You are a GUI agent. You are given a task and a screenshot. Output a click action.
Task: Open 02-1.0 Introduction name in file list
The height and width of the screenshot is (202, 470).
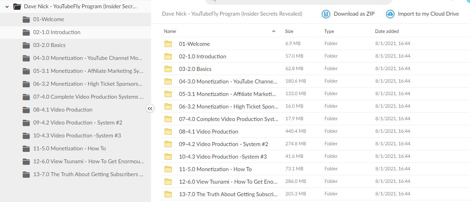tap(203, 56)
